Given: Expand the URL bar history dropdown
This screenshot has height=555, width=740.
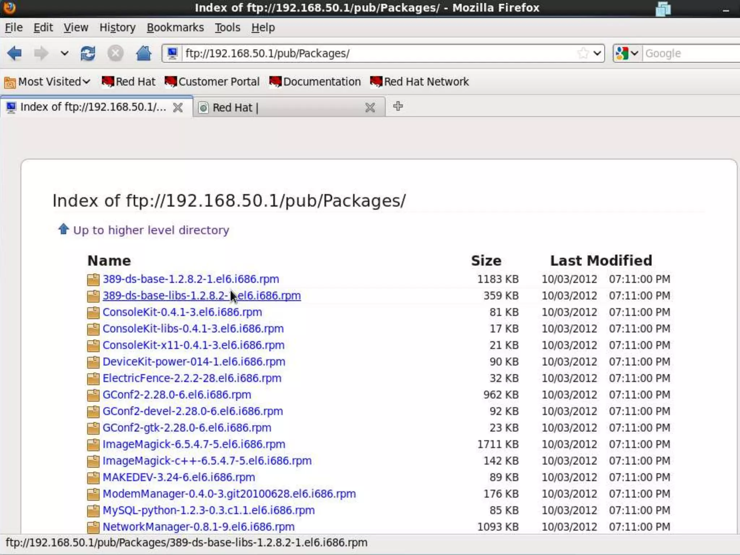Looking at the screenshot, I should [597, 53].
